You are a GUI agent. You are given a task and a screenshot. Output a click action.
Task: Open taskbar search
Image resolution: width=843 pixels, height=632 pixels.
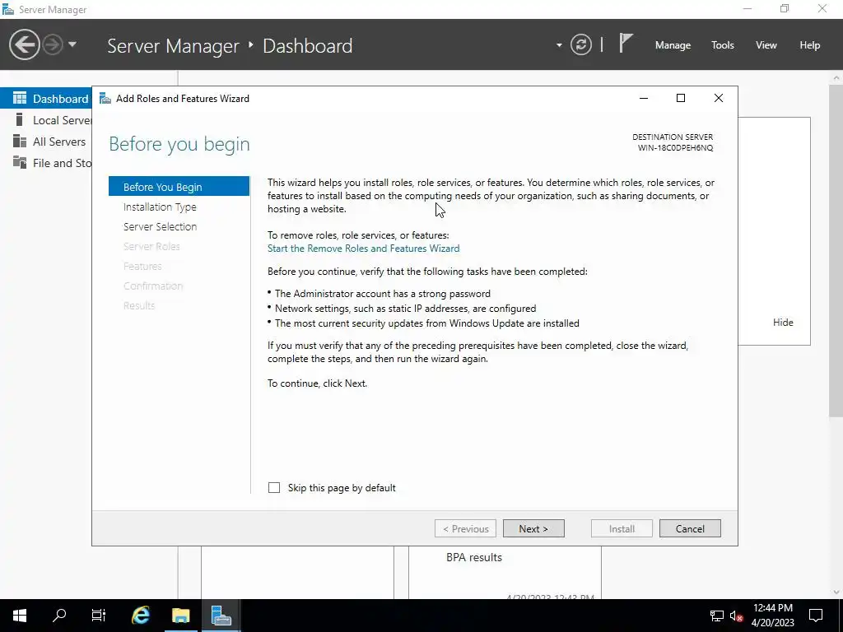(x=59, y=616)
